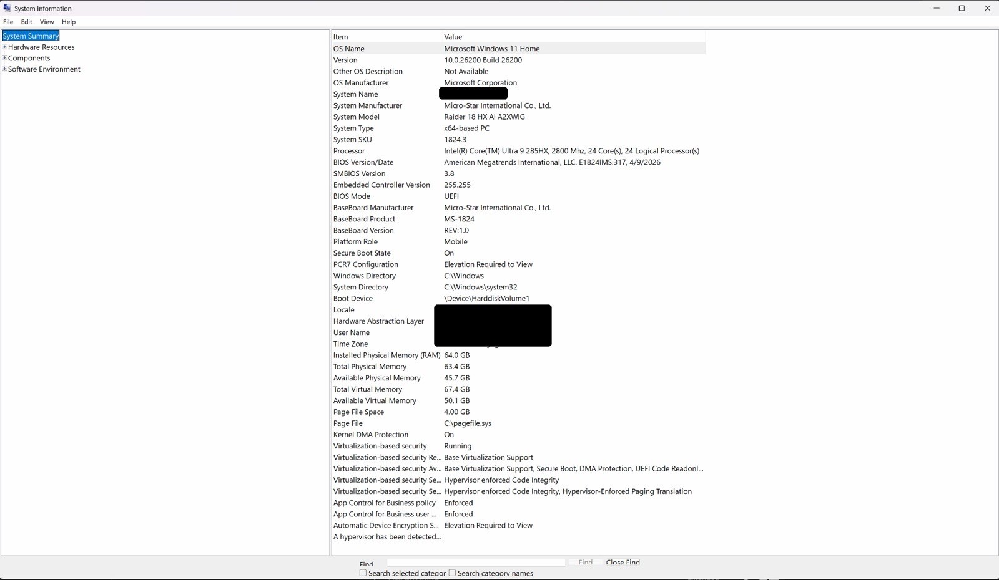Click BIOS Mode value UEFI
The width and height of the screenshot is (999, 580).
click(x=451, y=196)
